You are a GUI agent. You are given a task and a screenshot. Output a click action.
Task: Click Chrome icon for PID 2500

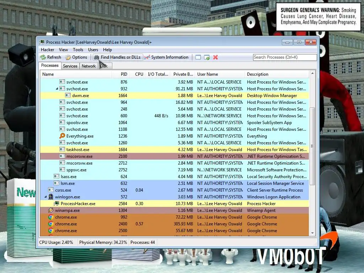pyautogui.click(x=50, y=230)
